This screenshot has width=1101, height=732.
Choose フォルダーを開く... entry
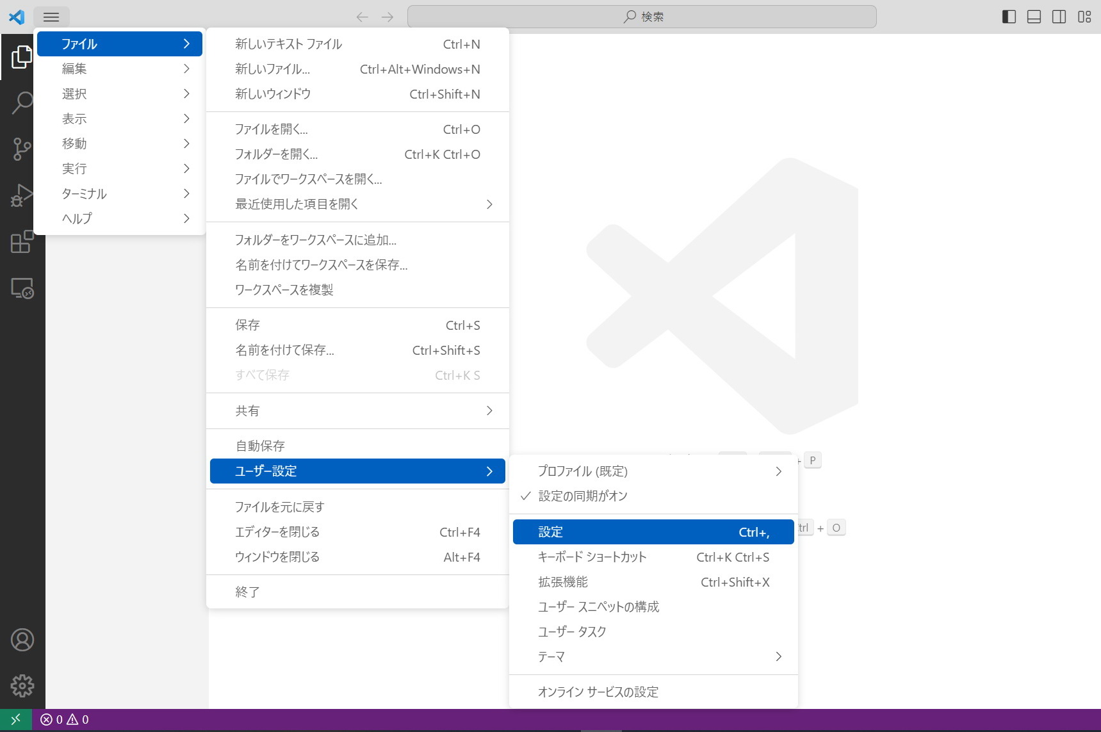357,154
